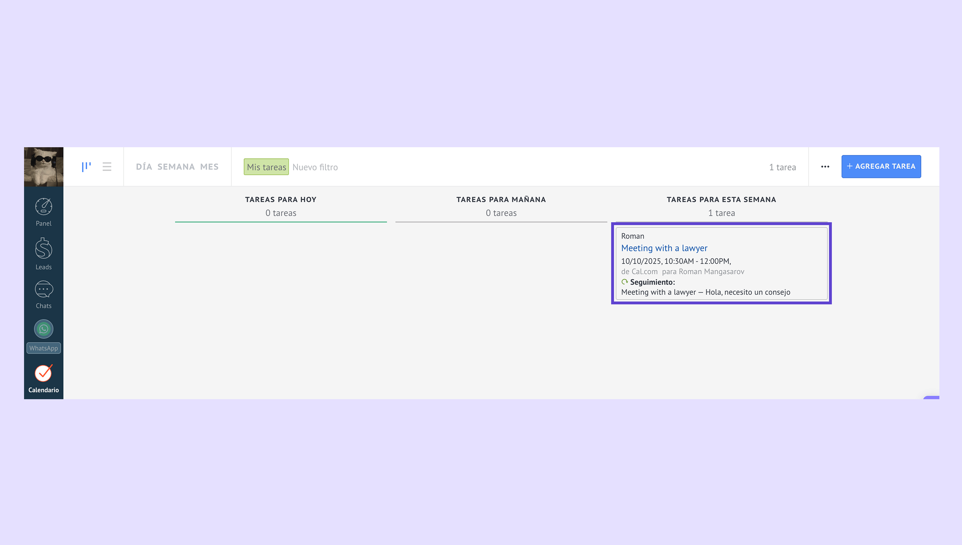The height and width of the screenshot is (545, 962).
Task: Go to Leads section
Action: 44,254
